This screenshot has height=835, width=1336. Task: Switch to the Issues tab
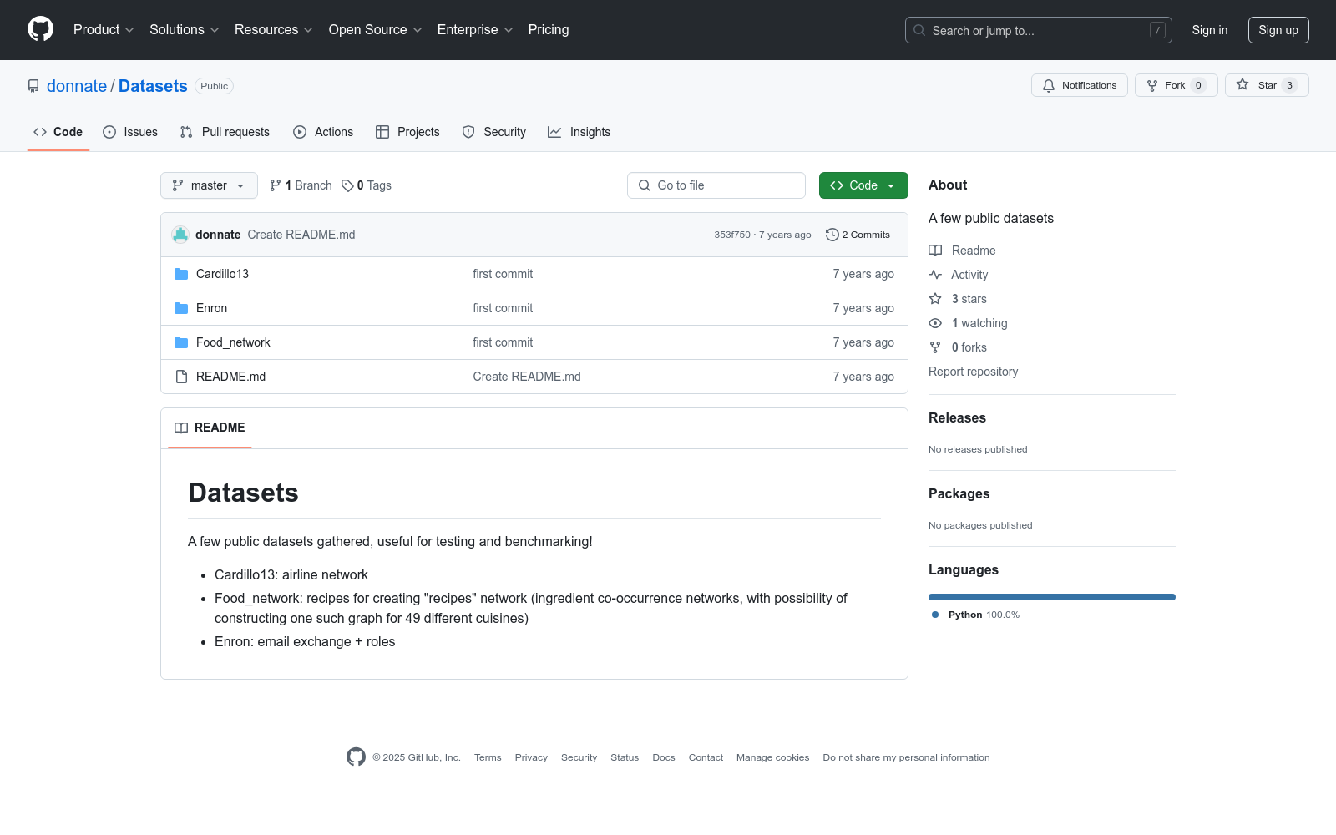[130, 132]
